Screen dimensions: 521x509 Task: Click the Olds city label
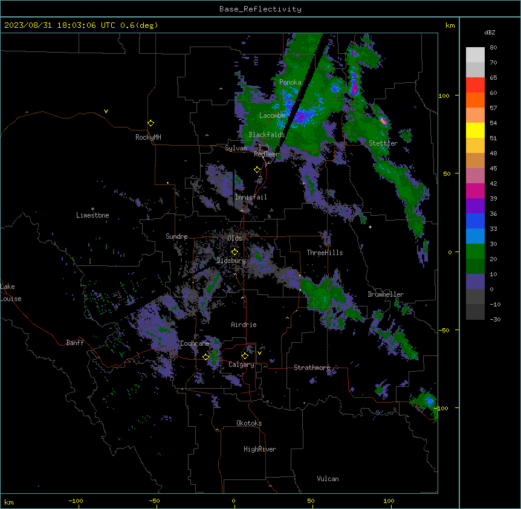[x=235, y=238]
